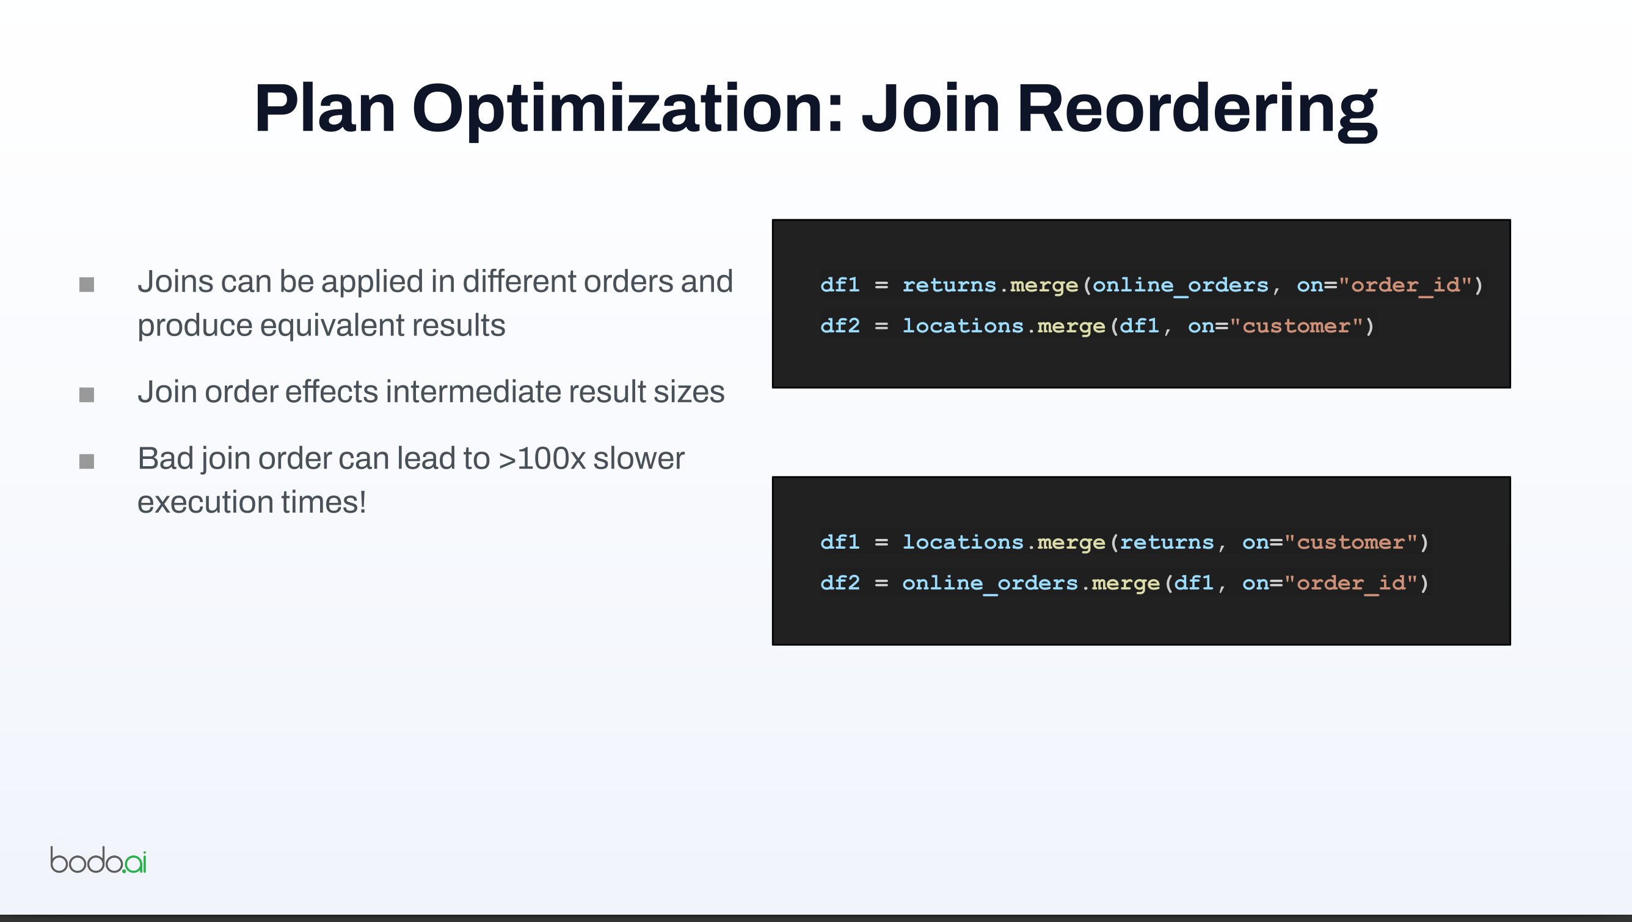Click 'locations.merge(returns' in the bottom code block
This screenshot has width=1632, height=922.
1057,543
